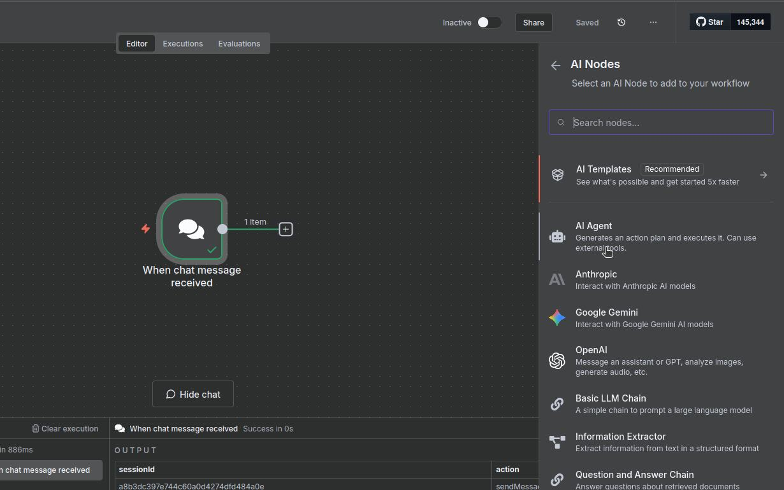Select the Information Extractor icon
784x490 pixels.
tap(557, 442)
